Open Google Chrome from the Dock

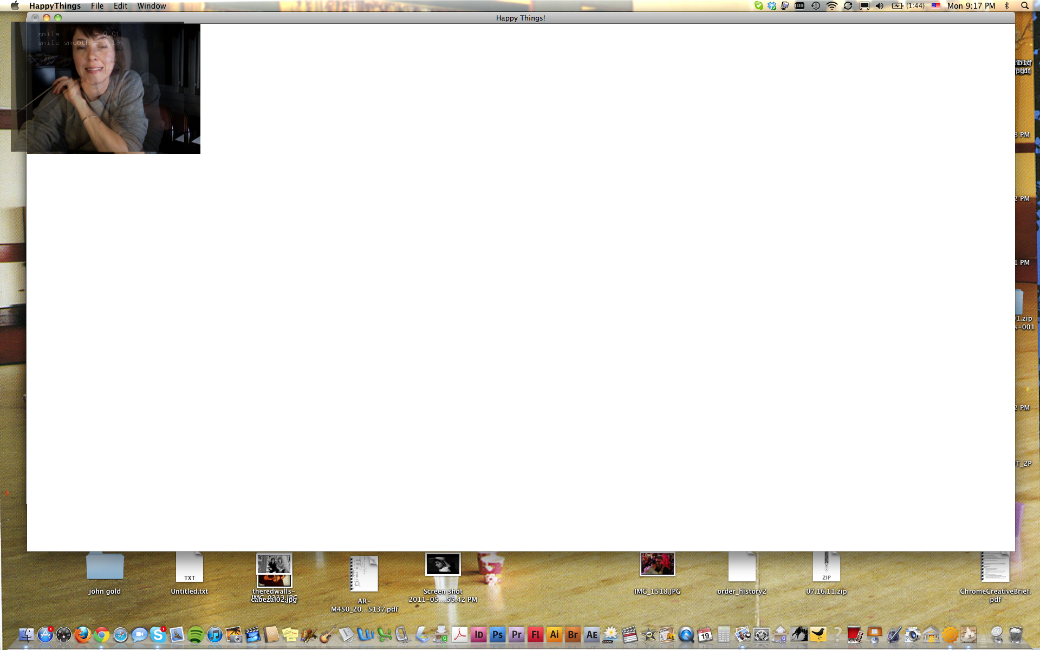point(101,634)
